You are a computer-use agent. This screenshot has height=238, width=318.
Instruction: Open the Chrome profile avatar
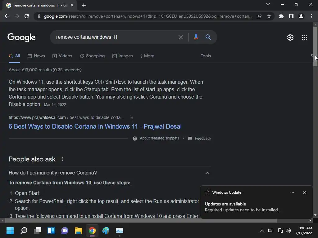[301, 16]
